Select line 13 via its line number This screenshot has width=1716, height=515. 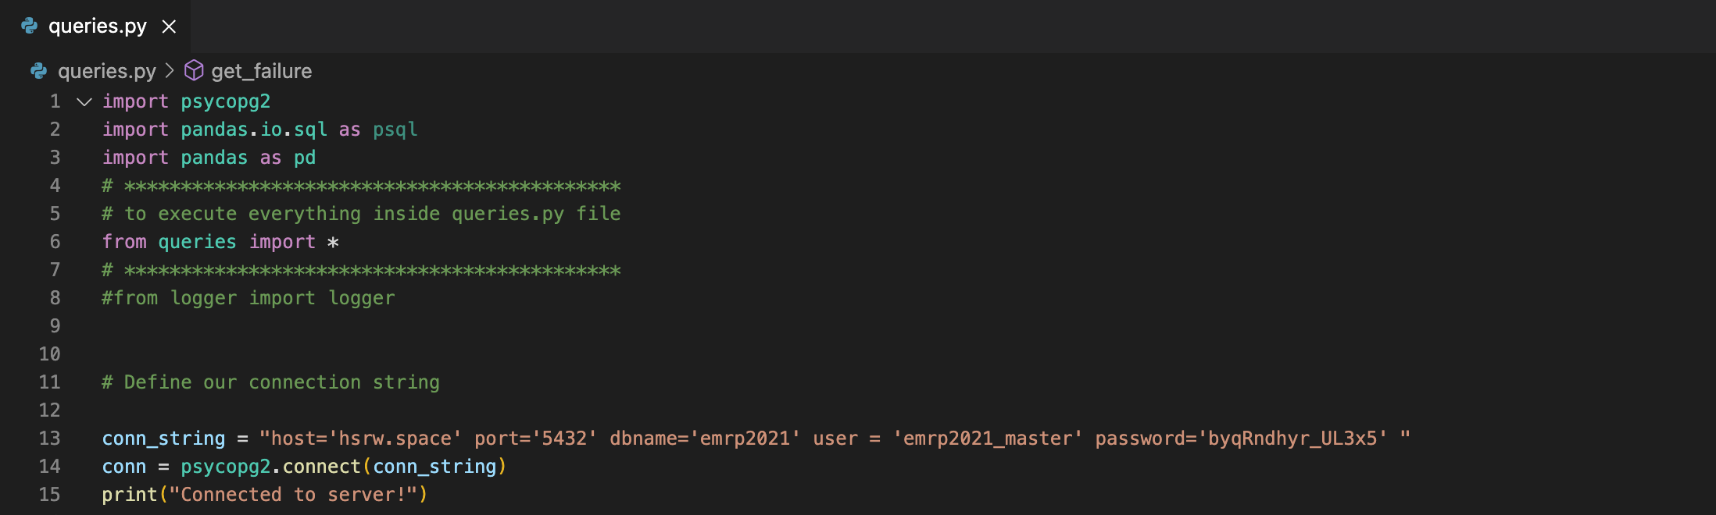(x=49, y=439)
